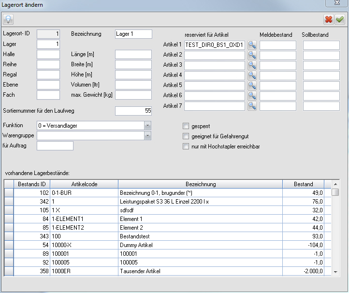Image resolution: width=349 pixels, height=293 pixels.
Task: Focus the Halle input field
Action: (48, 54)
